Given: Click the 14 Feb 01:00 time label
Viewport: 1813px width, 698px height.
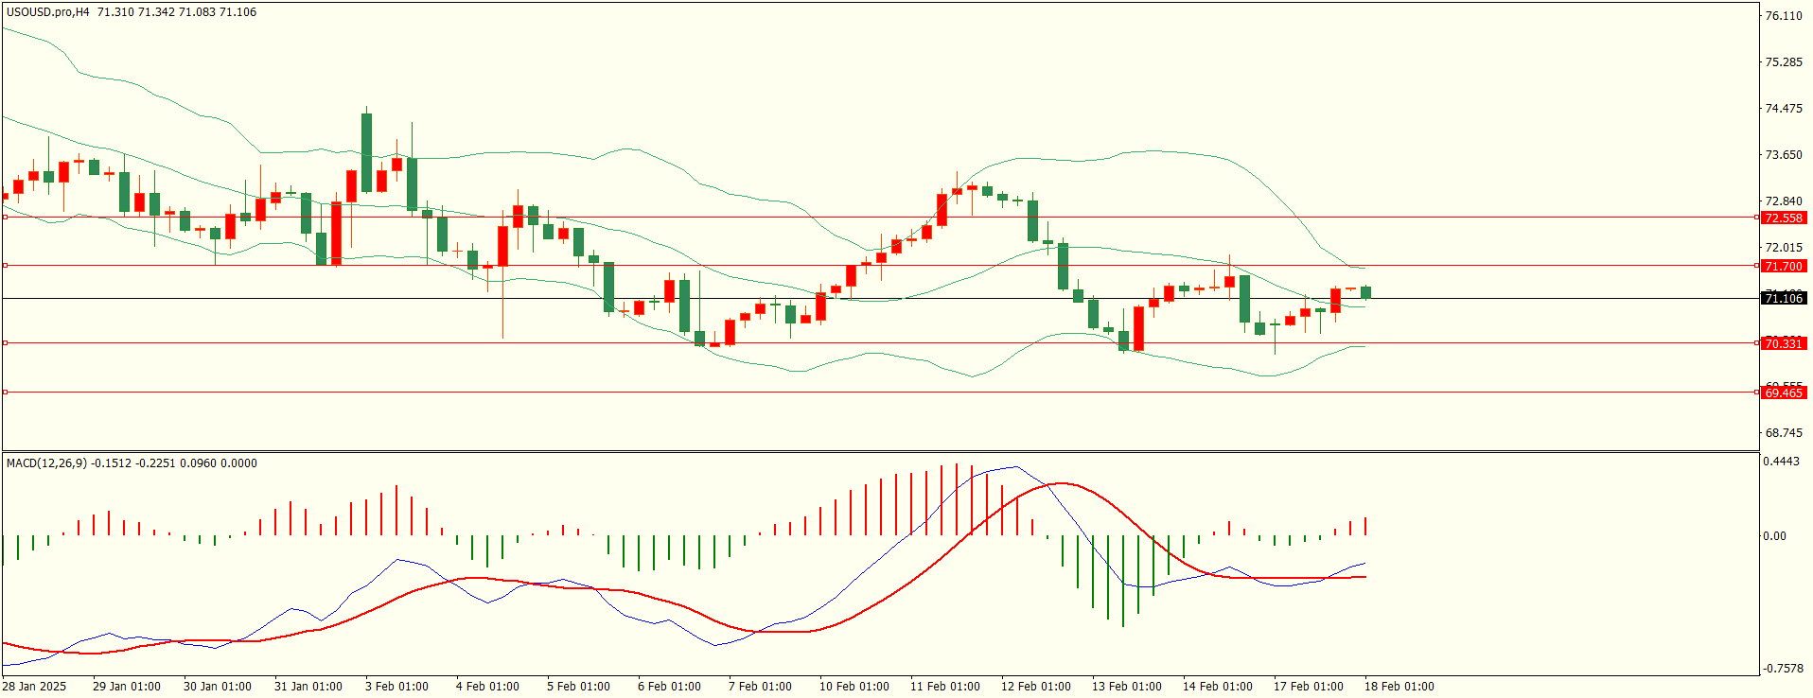Looking at the screenshot, I should pos(1218,687).
